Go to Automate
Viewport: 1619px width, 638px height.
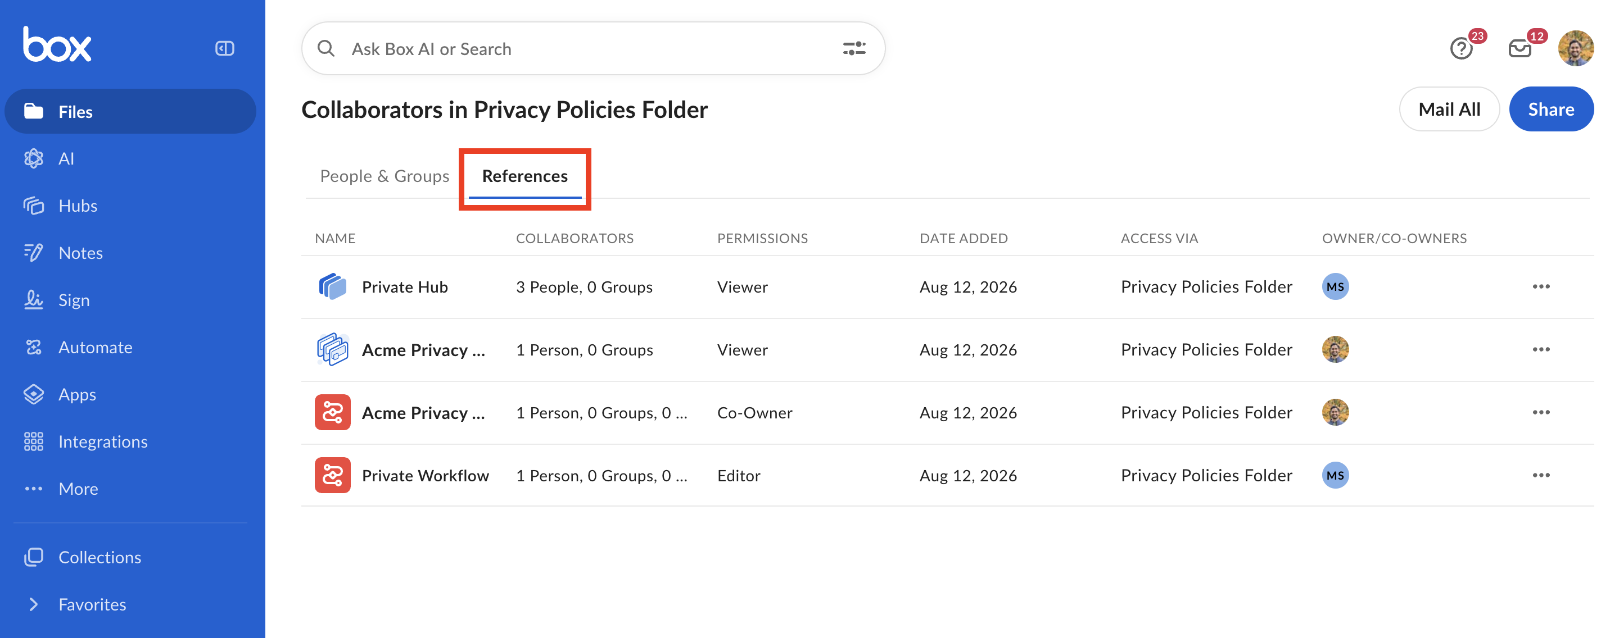coord(130,347)
